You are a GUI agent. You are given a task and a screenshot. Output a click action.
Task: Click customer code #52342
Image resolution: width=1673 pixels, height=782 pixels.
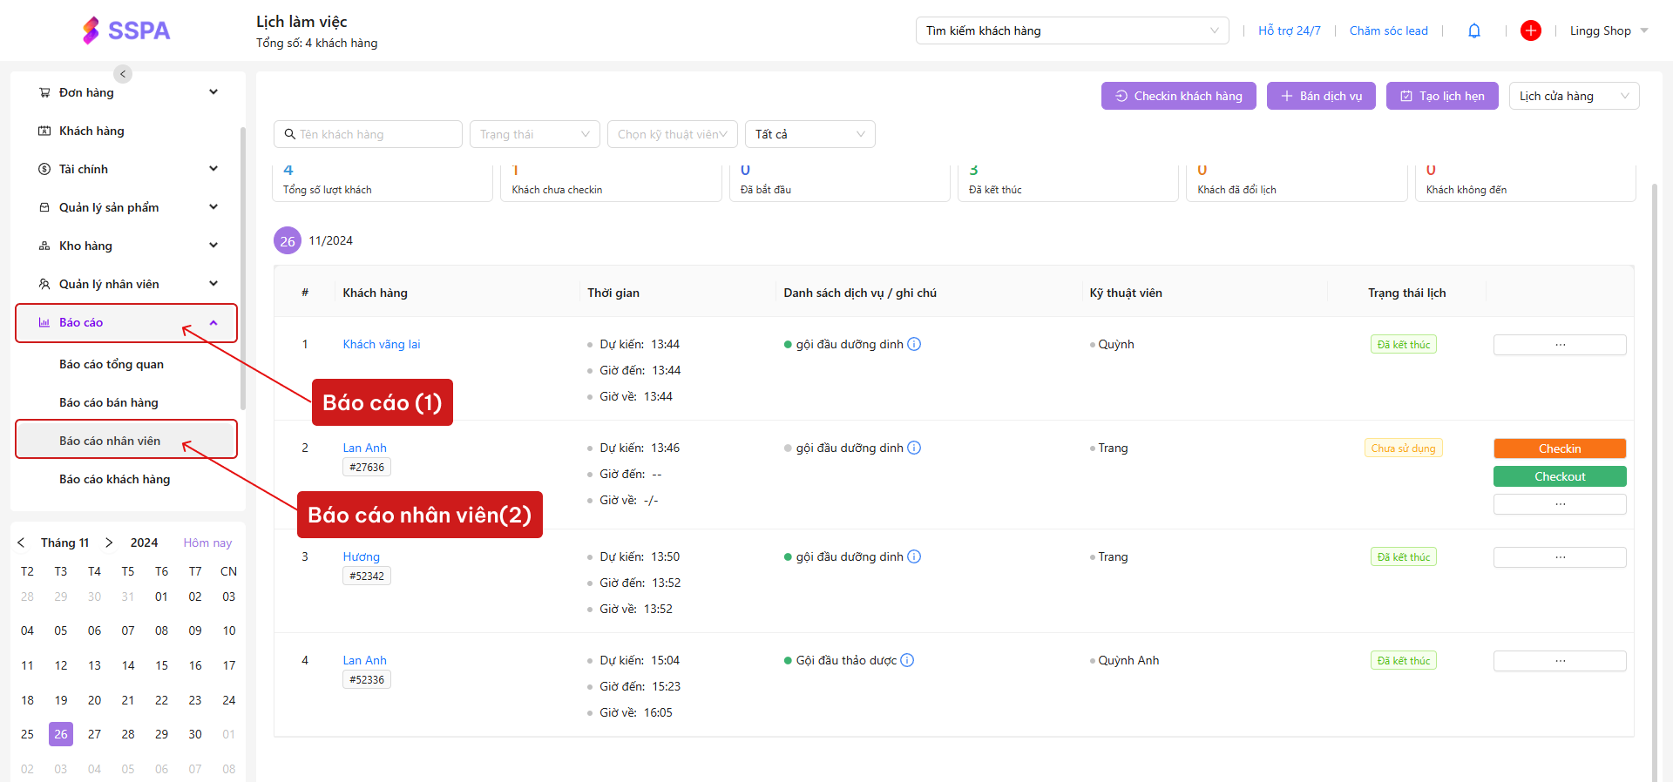point(367,576)
